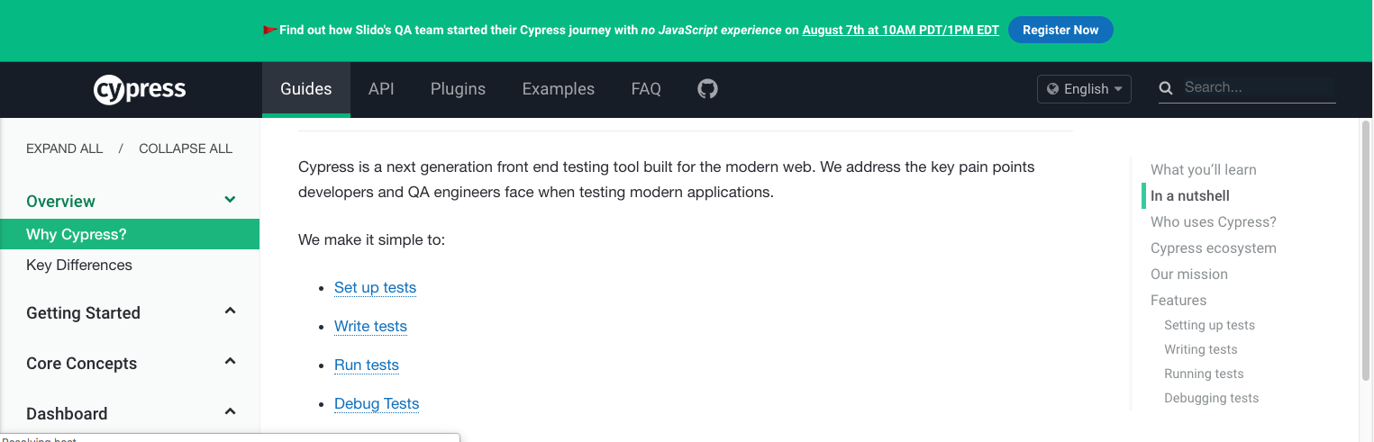Switch to the API tab
Image resolution: width=1374 pixels, height=442 pixels.
pos(381,89)
